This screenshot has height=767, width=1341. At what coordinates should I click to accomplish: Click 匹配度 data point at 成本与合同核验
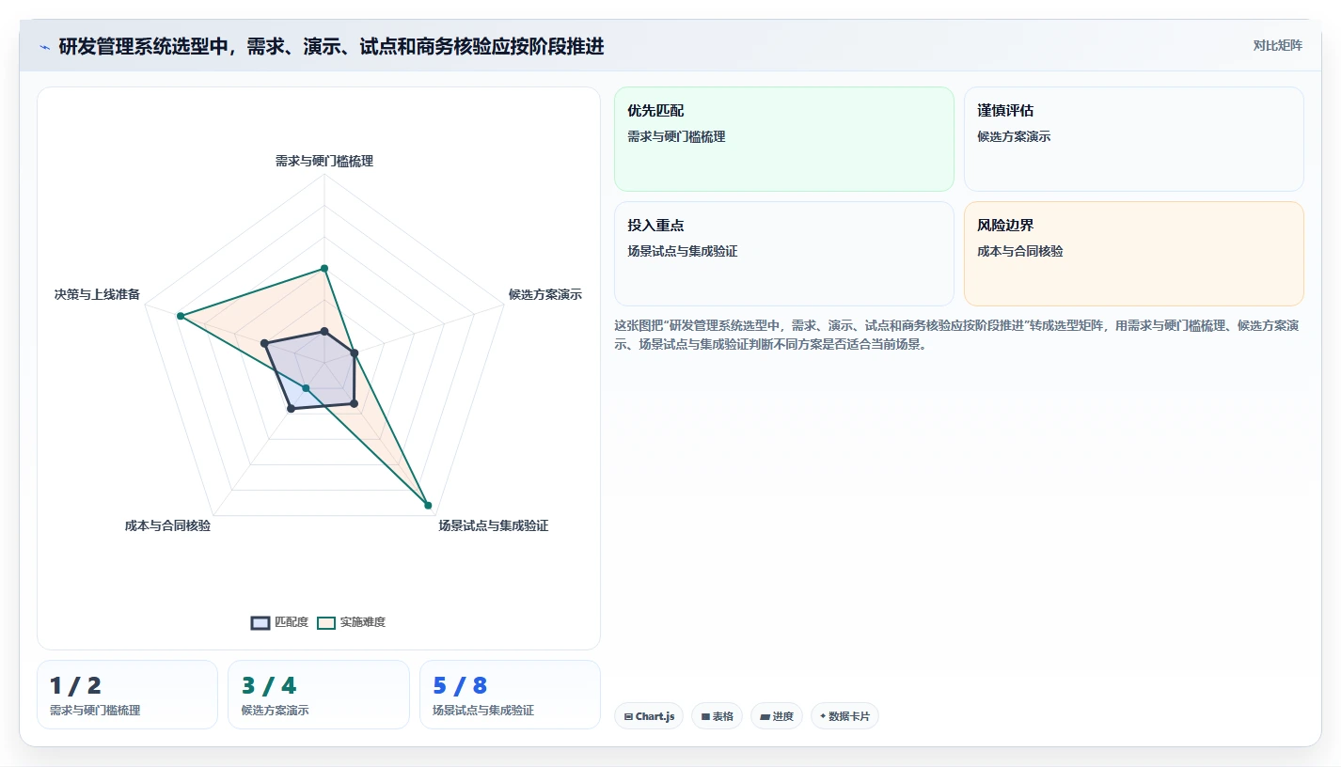pos(291,409)
